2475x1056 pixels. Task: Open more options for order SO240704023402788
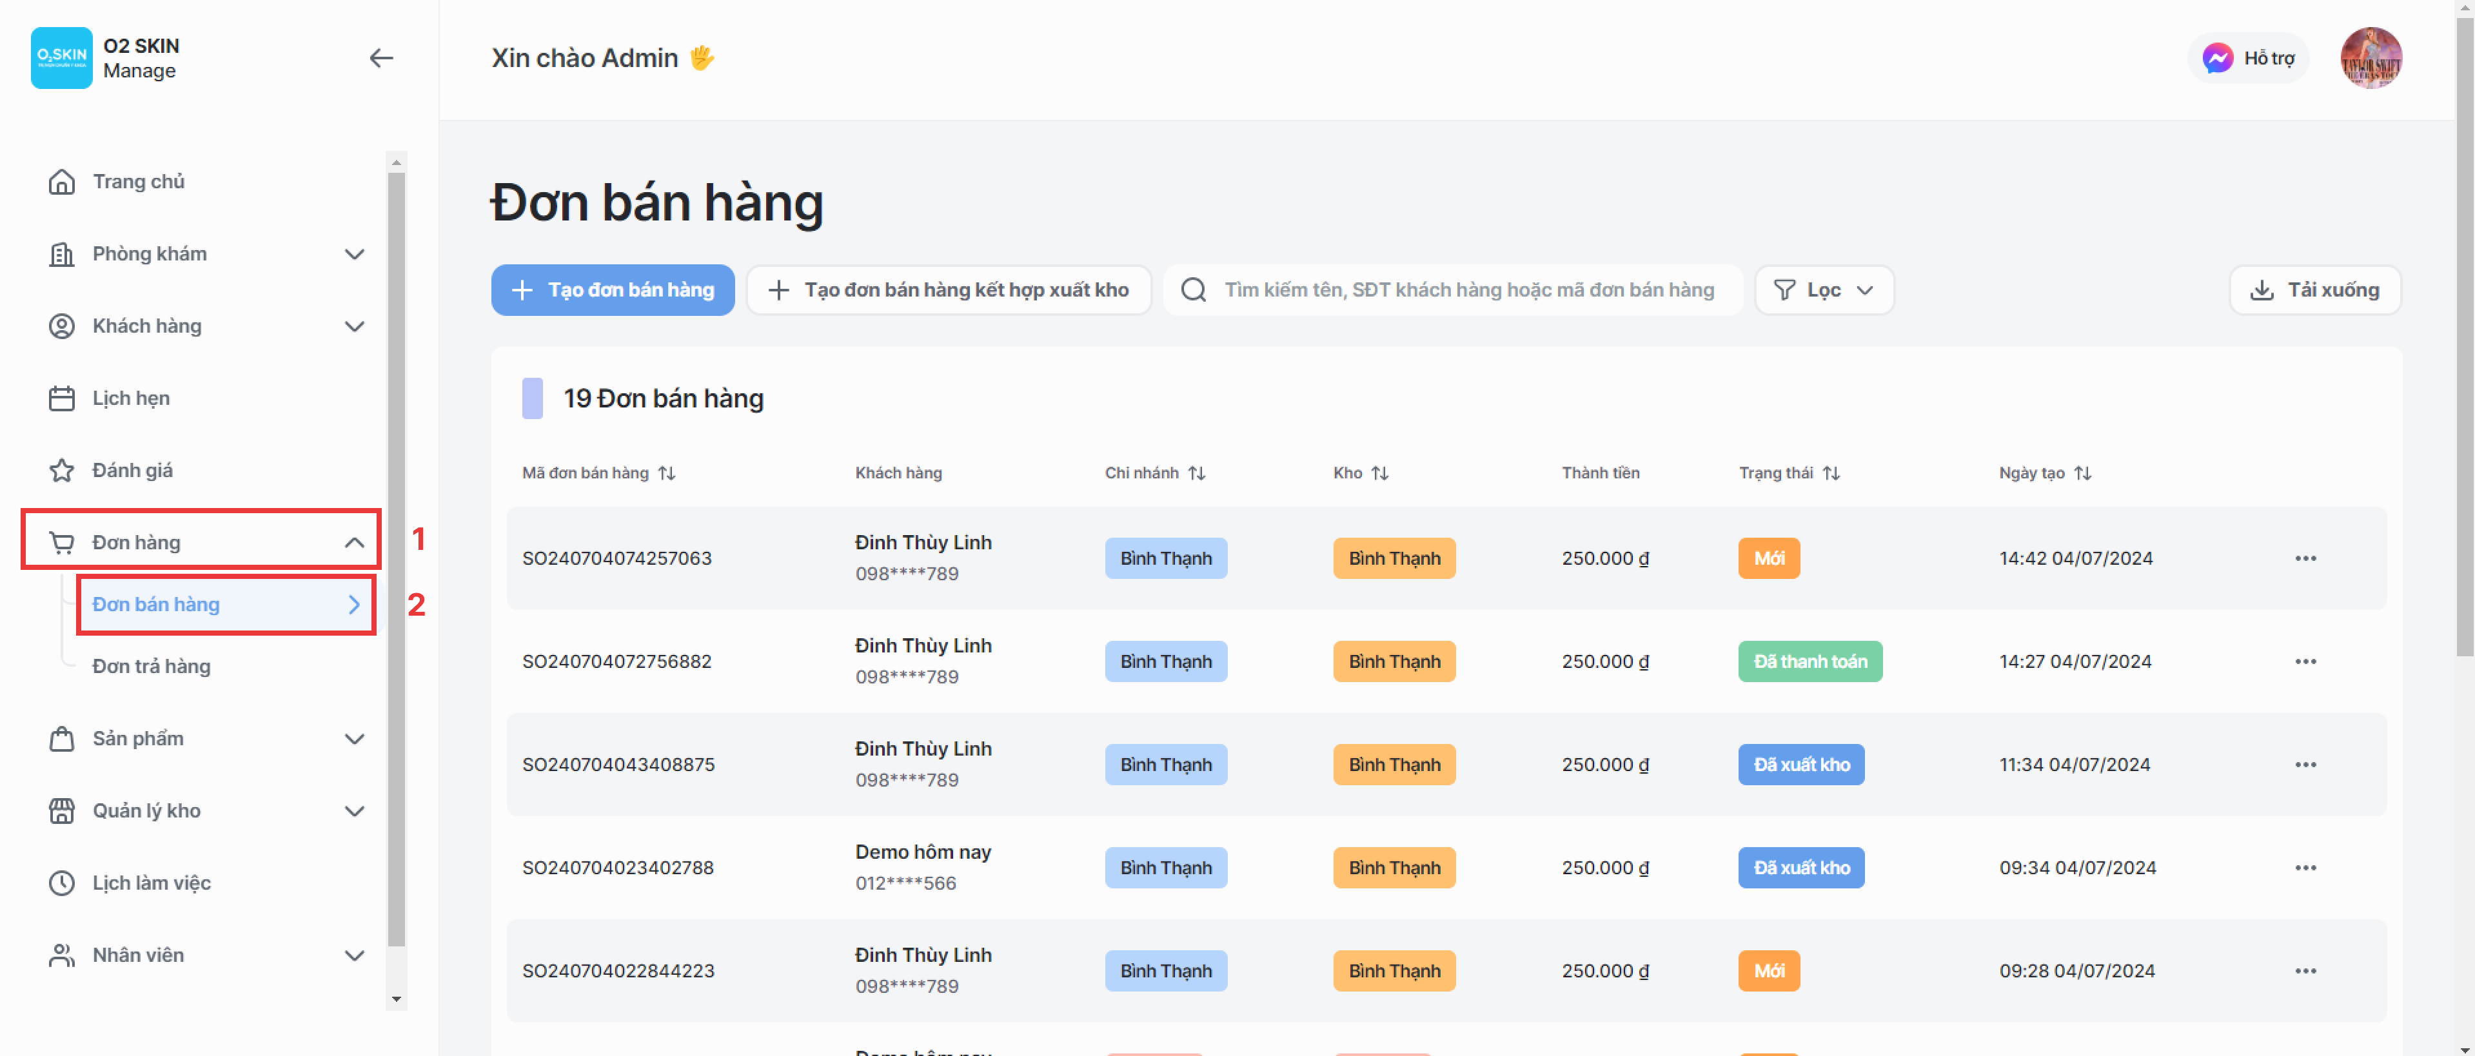point(2305,868)
